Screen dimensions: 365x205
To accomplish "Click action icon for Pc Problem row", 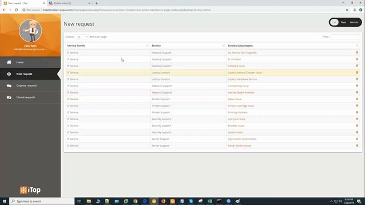I will (x=357, y=59).
